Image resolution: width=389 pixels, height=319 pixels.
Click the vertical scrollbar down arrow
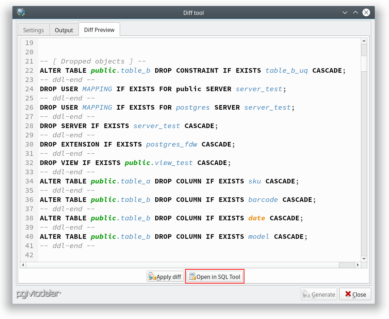tap(364, 259)
